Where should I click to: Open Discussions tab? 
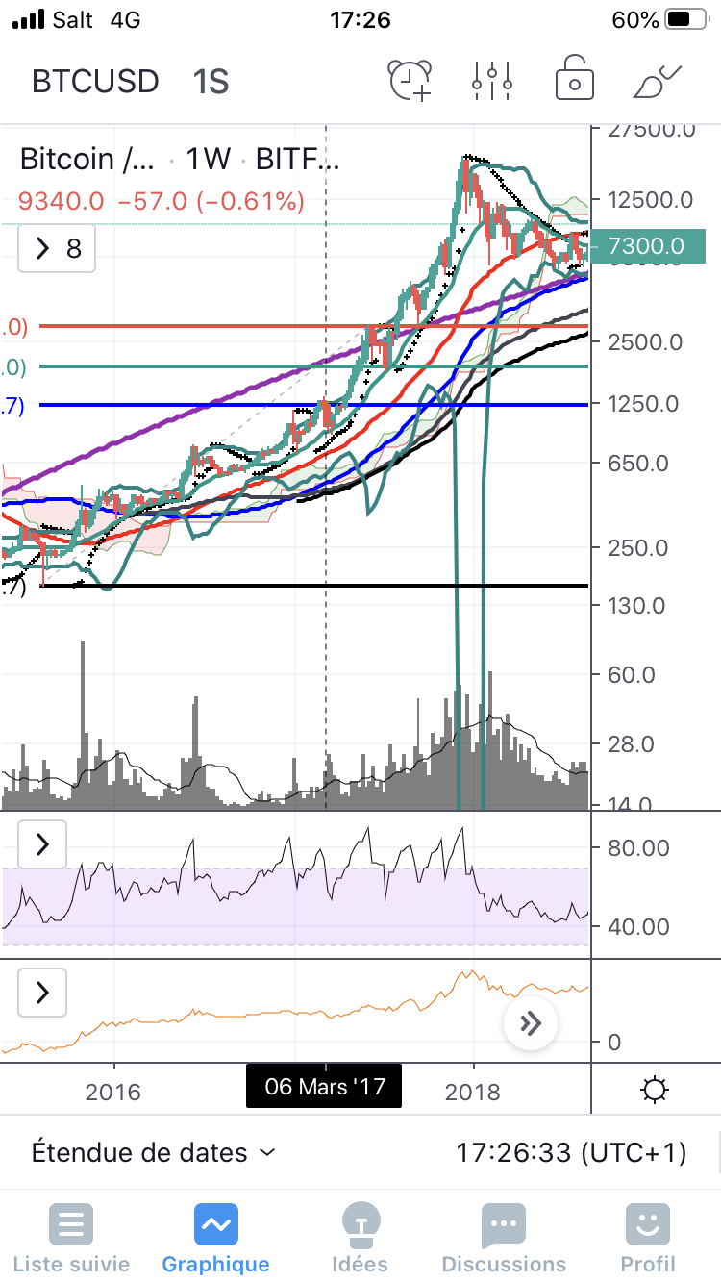tap(504, 1239)
